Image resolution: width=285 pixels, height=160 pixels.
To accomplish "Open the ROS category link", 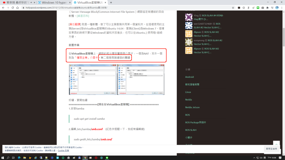I will coord(187,115).
